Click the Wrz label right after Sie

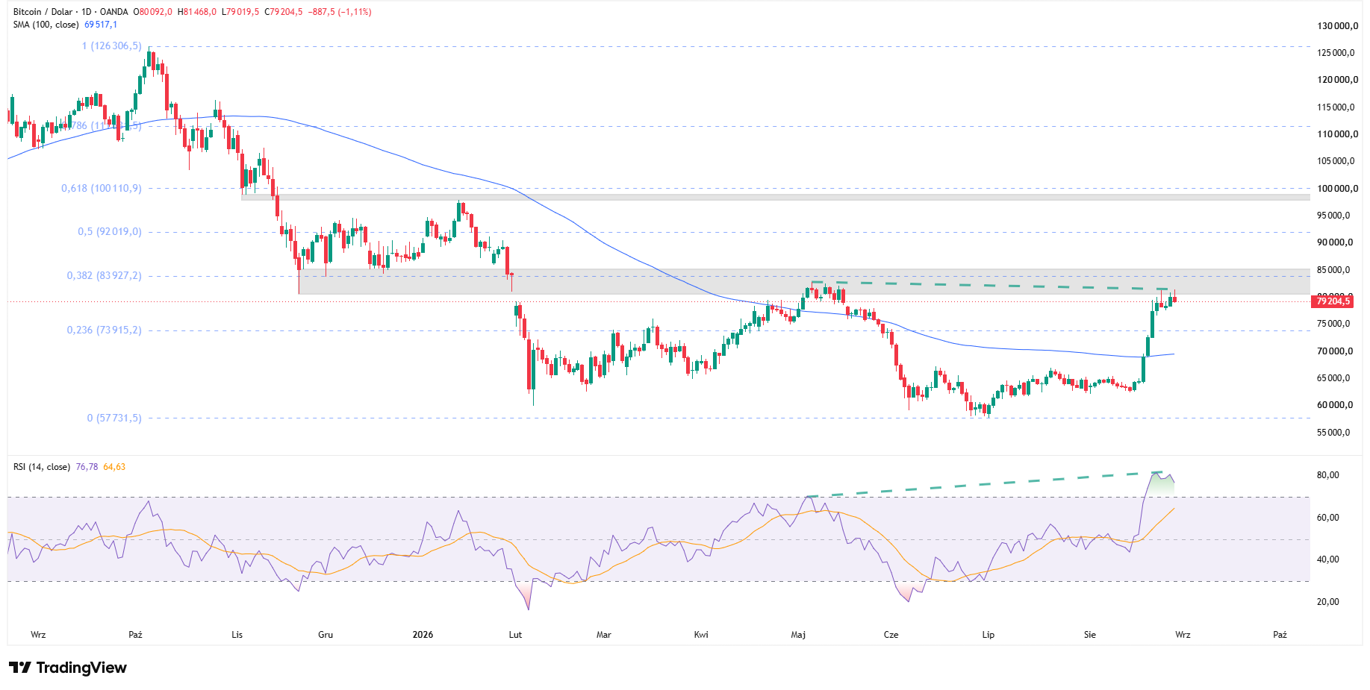tap(1183, 635)
